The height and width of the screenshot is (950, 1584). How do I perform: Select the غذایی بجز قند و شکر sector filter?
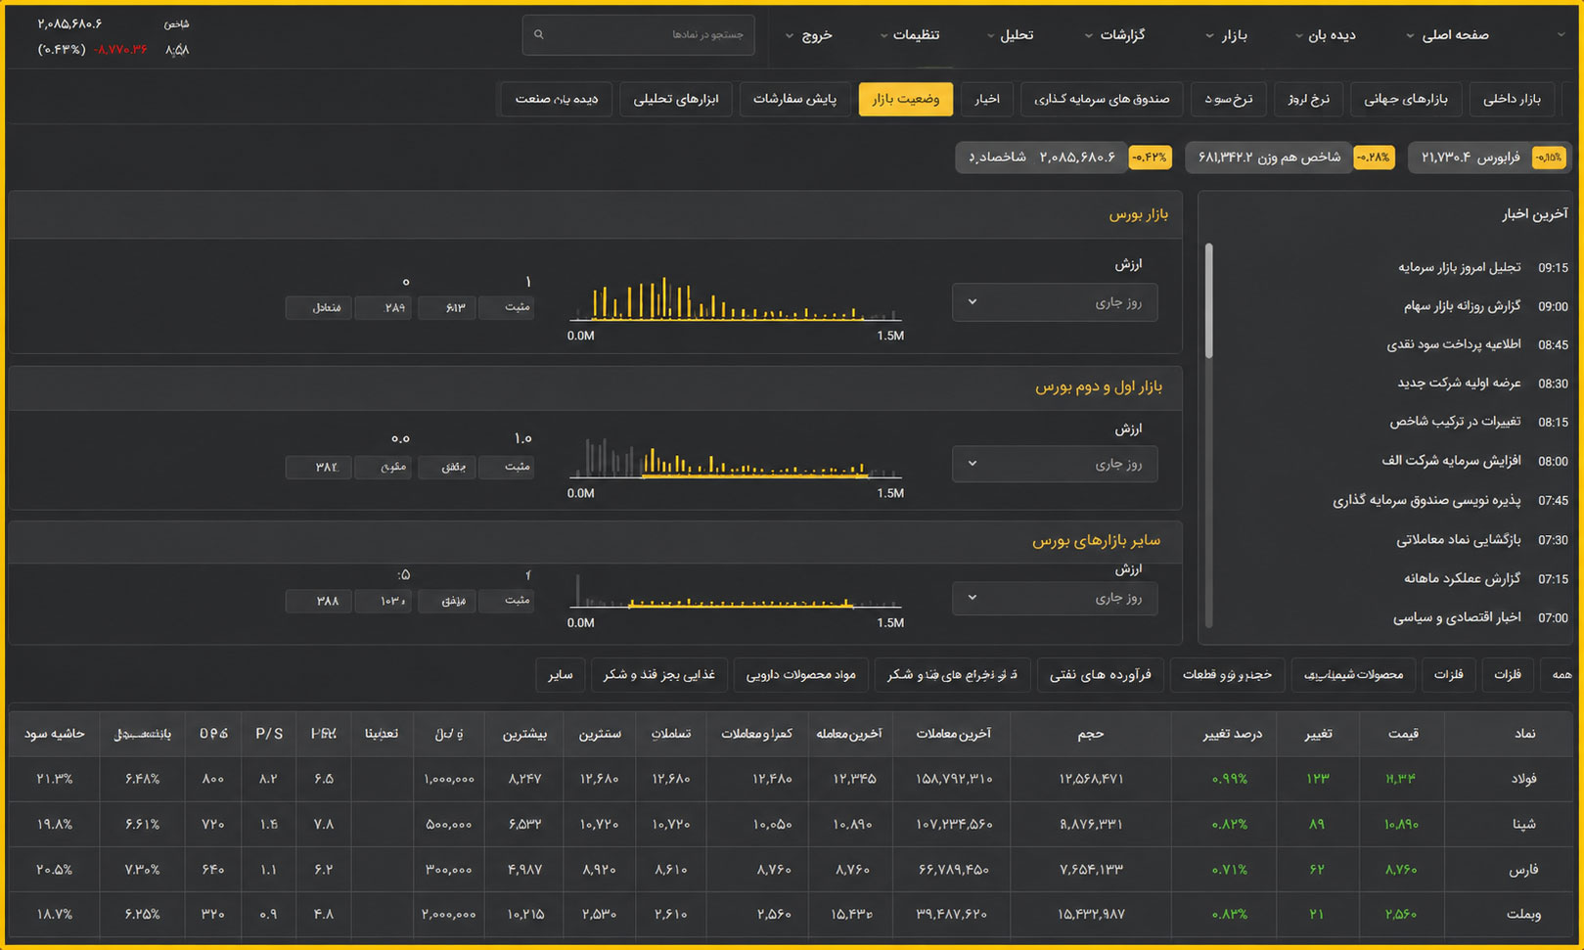[658, 674]
